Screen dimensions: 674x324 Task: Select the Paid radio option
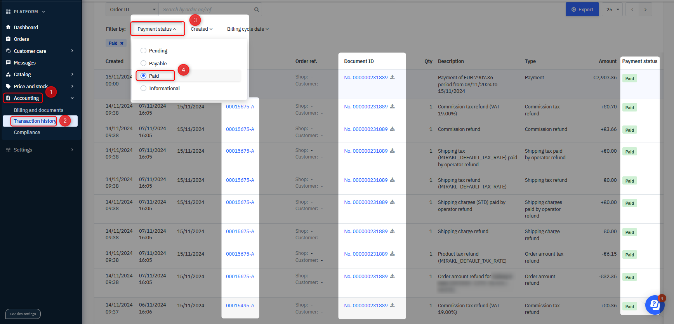coord(143,76)
